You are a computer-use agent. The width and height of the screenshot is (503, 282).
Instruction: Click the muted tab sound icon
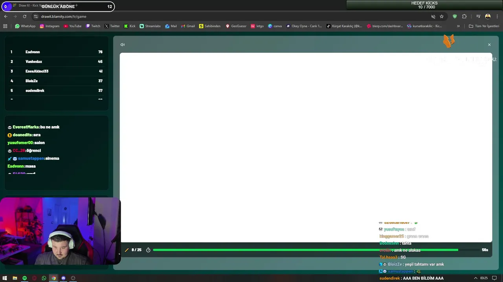pos(433,16)
